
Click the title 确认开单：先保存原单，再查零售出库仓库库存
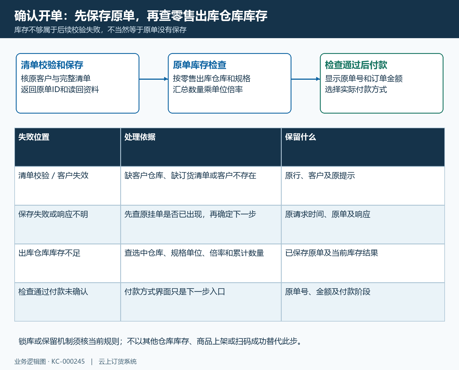(141, 16)
